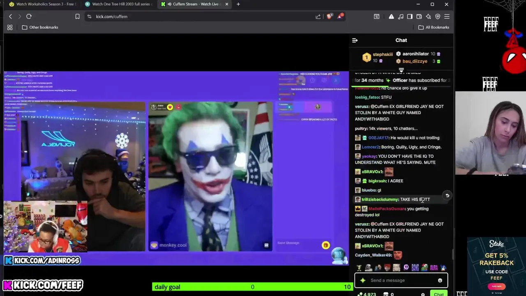The height and width of the screenshot is (296, 526).
Task: Click username losbig_fatso in chat
Action: point(367,97)
